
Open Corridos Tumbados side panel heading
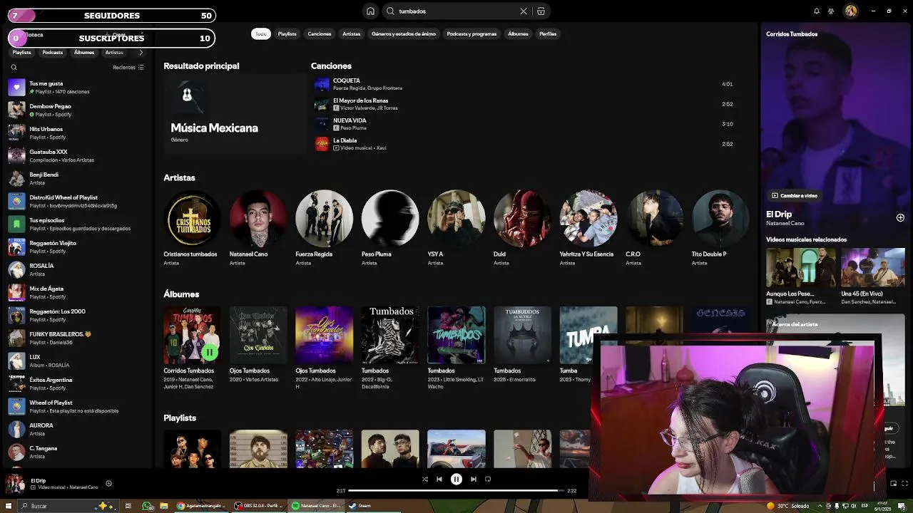tap(792, 33)
